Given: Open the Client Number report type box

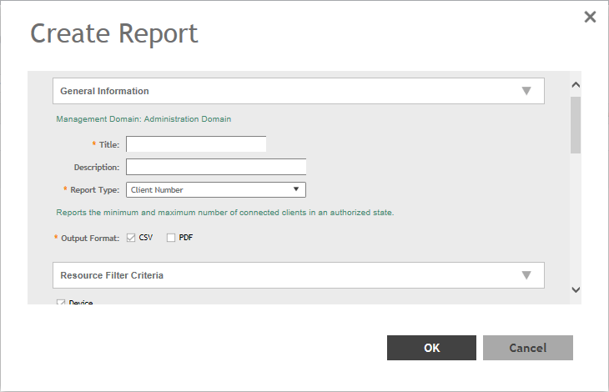Looking at the screenshot, I should (209, 189).
